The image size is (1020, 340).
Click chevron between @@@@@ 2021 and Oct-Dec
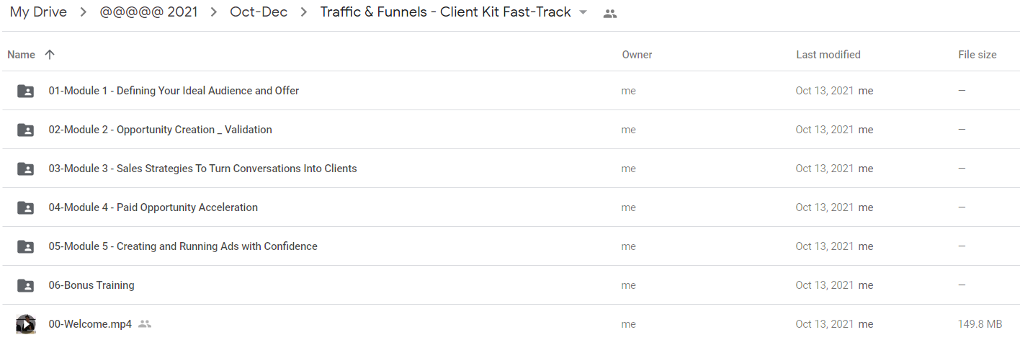pos(214,13)
